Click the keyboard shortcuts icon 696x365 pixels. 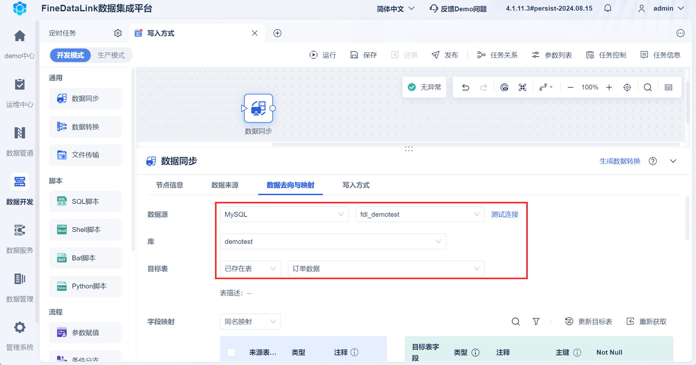(x=669, y=87)
